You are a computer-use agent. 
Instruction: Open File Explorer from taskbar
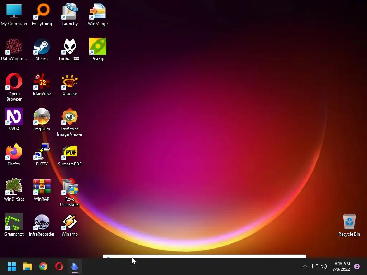(x=27, y=266)
